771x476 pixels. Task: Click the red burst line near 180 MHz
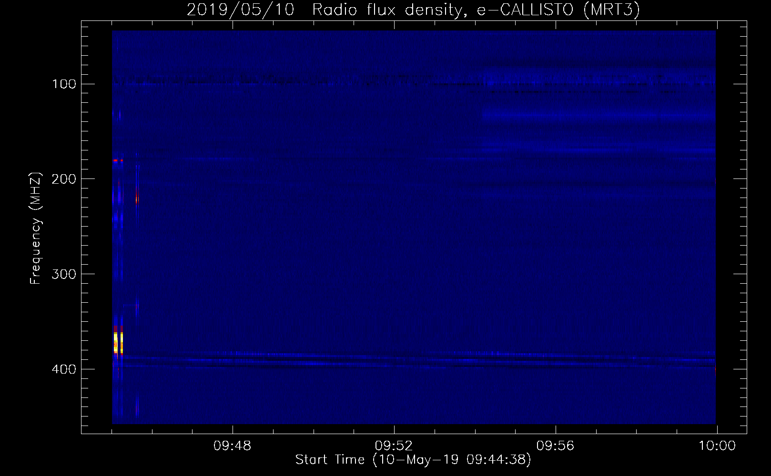[x=118, y=160]
